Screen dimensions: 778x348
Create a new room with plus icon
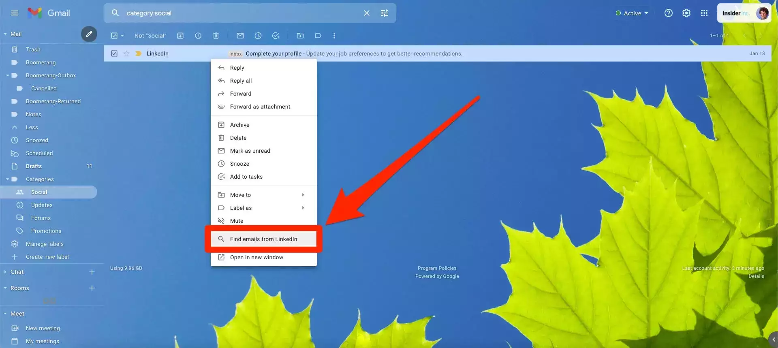[x=92, y=288]
